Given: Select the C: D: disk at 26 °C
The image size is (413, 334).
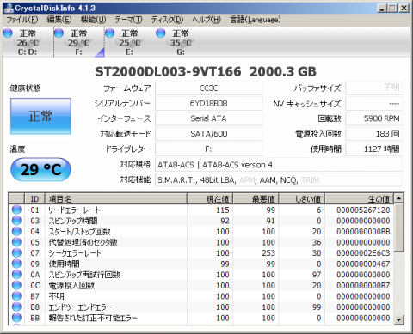Looking at the screenshot, I should pos(28,42).
